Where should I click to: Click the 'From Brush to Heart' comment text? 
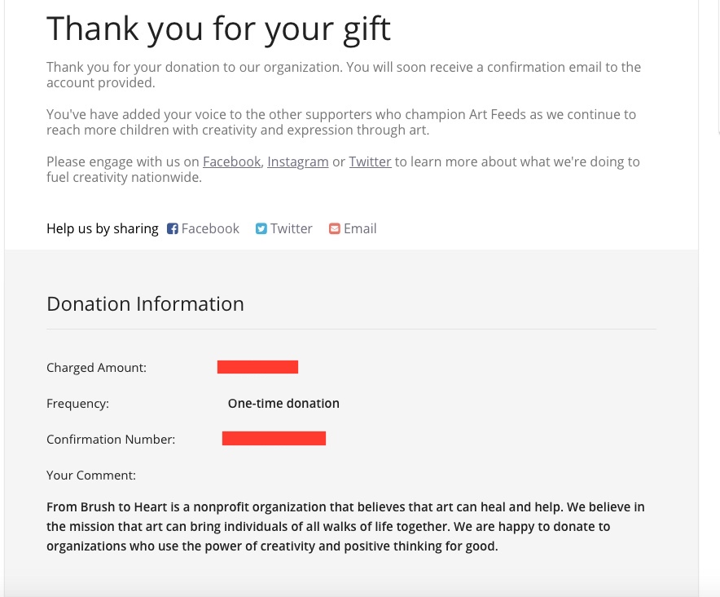click(x=345, y=527)
